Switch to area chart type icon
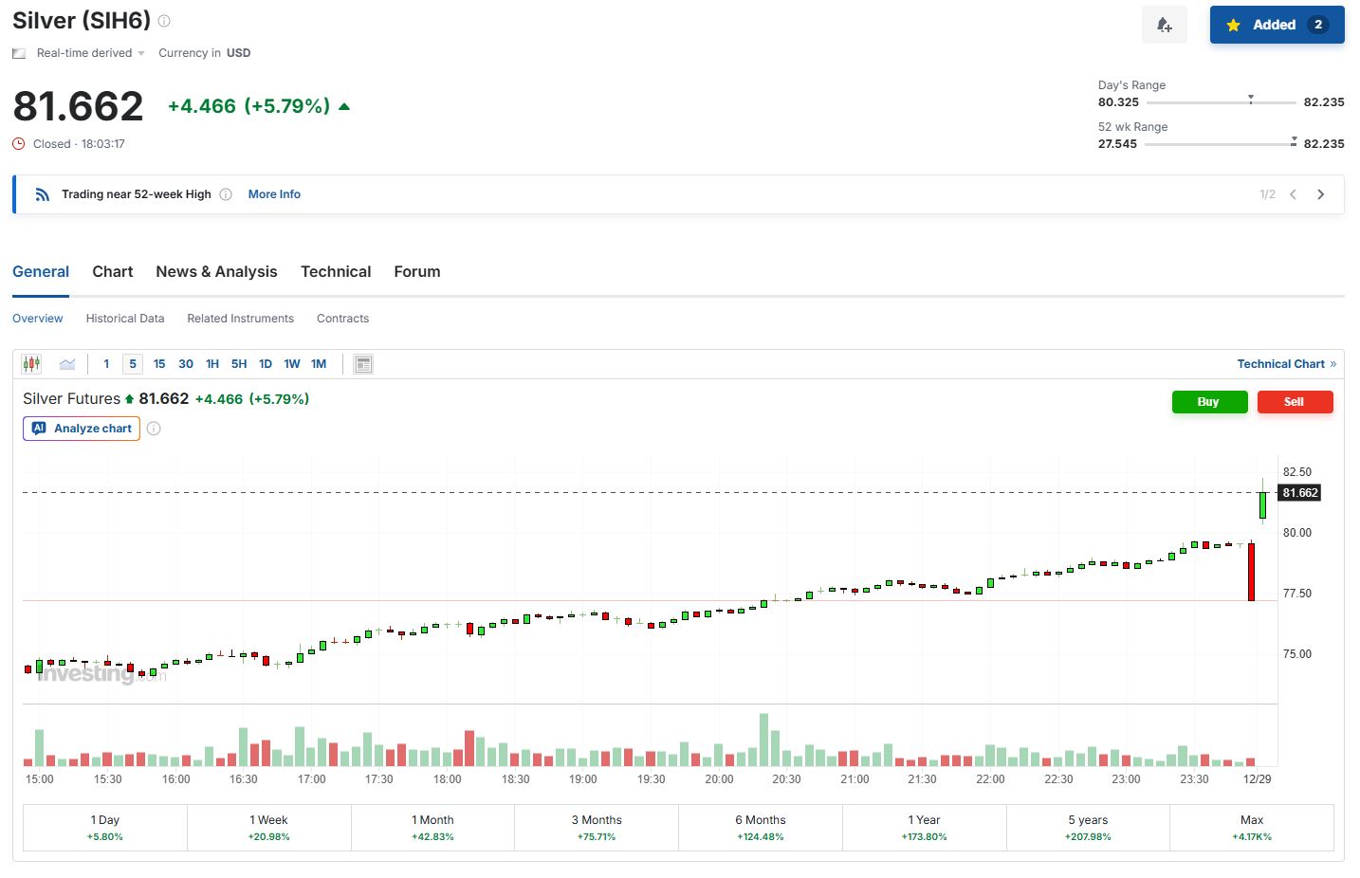The height and width of the screenshot is (878, 1360). tap(67, 364)
